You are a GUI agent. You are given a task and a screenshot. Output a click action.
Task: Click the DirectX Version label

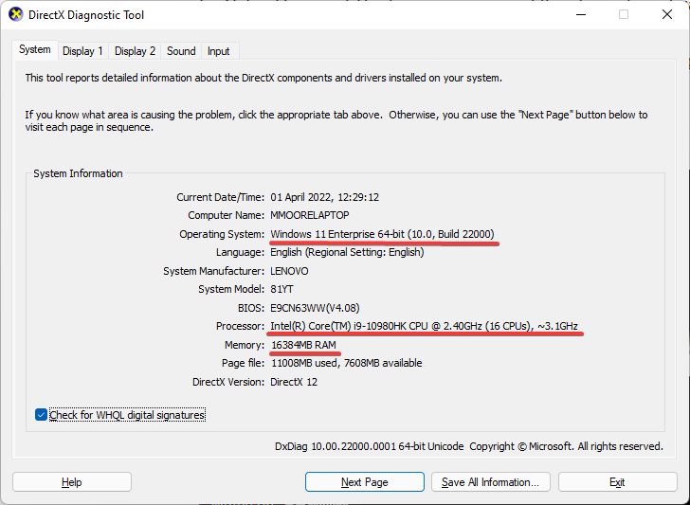228,382
